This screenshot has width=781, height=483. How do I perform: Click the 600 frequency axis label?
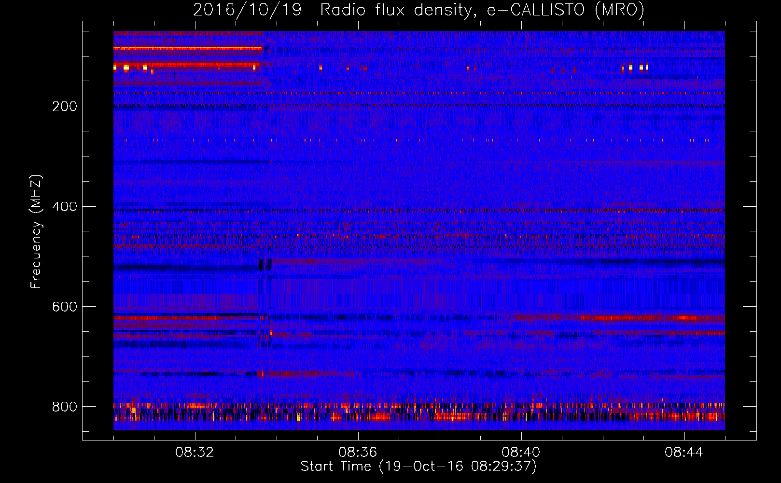click(64, 307)
